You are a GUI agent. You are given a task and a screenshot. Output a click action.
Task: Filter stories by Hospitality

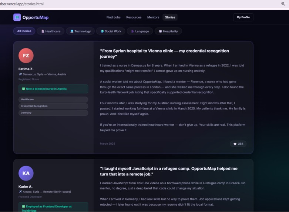click(x=168, y=31)
